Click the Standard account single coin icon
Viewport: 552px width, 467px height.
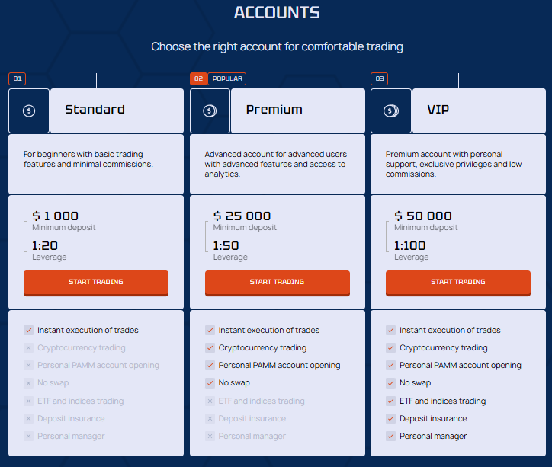(29, 110)
